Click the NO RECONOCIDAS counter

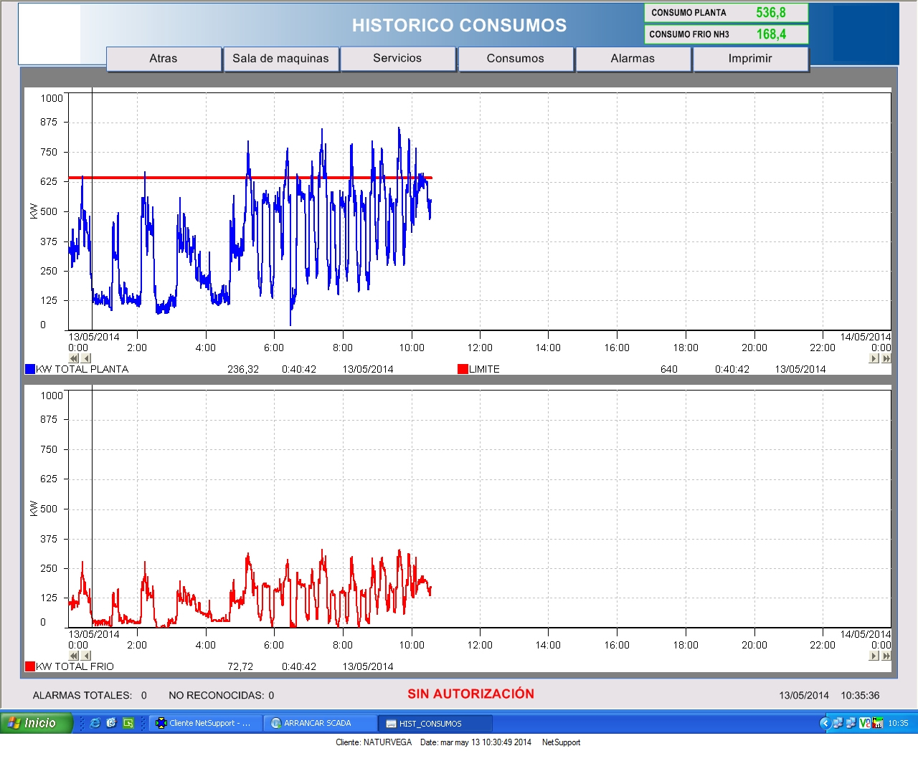click(222, 695)
